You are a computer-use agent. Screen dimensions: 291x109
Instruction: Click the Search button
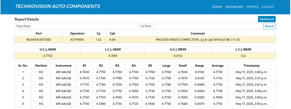coord(269,26)
